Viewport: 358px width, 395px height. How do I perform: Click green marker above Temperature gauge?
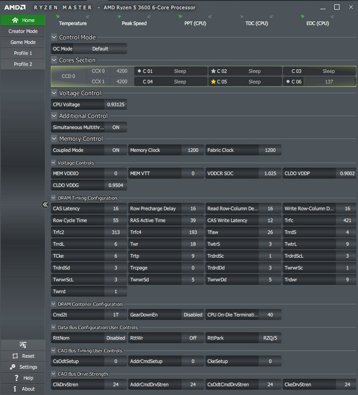58,16
